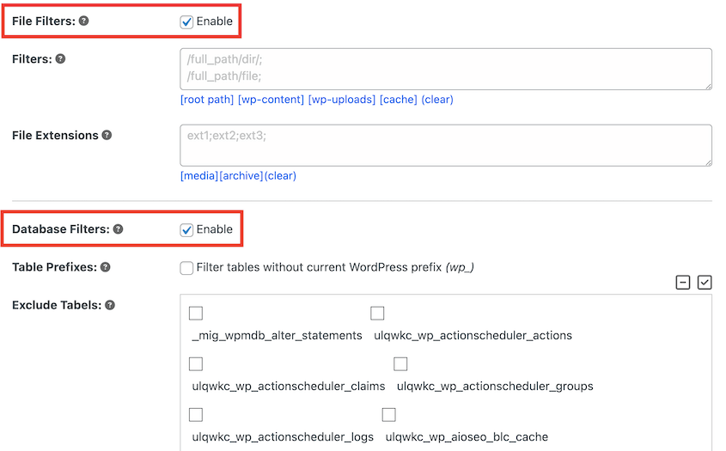Check ulqwkc_wp_actionscheduler_actions table box
Image resolution: width=726 pixels, height=451 pixels.
coord(377,314)
